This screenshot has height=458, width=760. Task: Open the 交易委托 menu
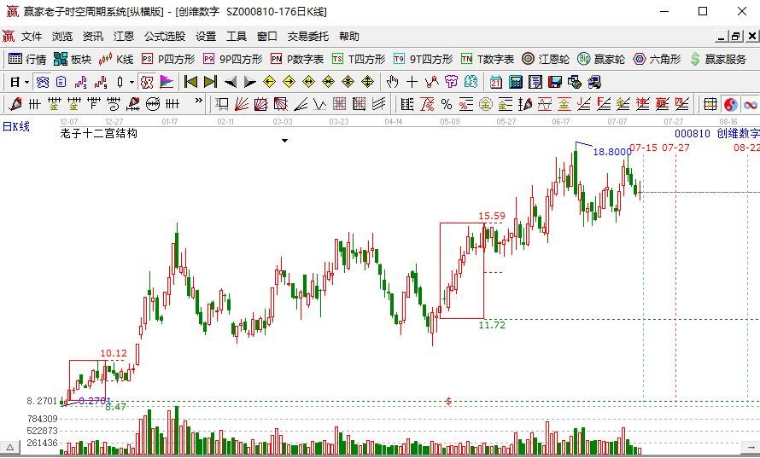point(308,37)
